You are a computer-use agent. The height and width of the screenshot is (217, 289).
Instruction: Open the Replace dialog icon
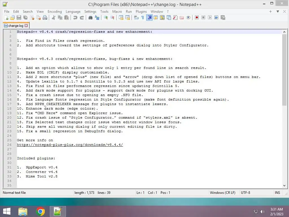(x=97, y=18)
